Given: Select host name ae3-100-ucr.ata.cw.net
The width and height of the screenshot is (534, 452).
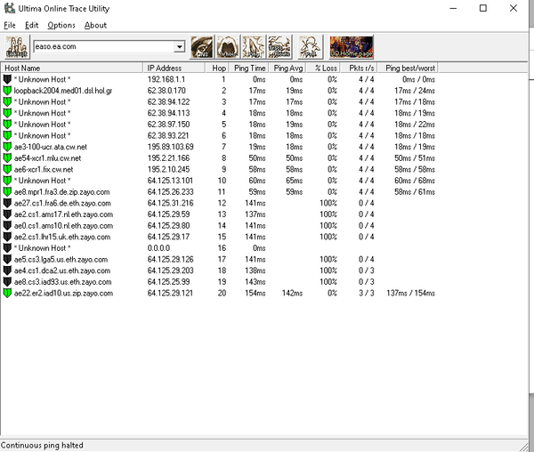Looking at the screenshot, I should click(51, 147).
